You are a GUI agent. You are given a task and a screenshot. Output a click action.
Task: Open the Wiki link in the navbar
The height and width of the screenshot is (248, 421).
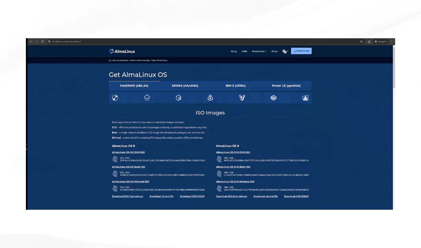[x=244, y=51]
